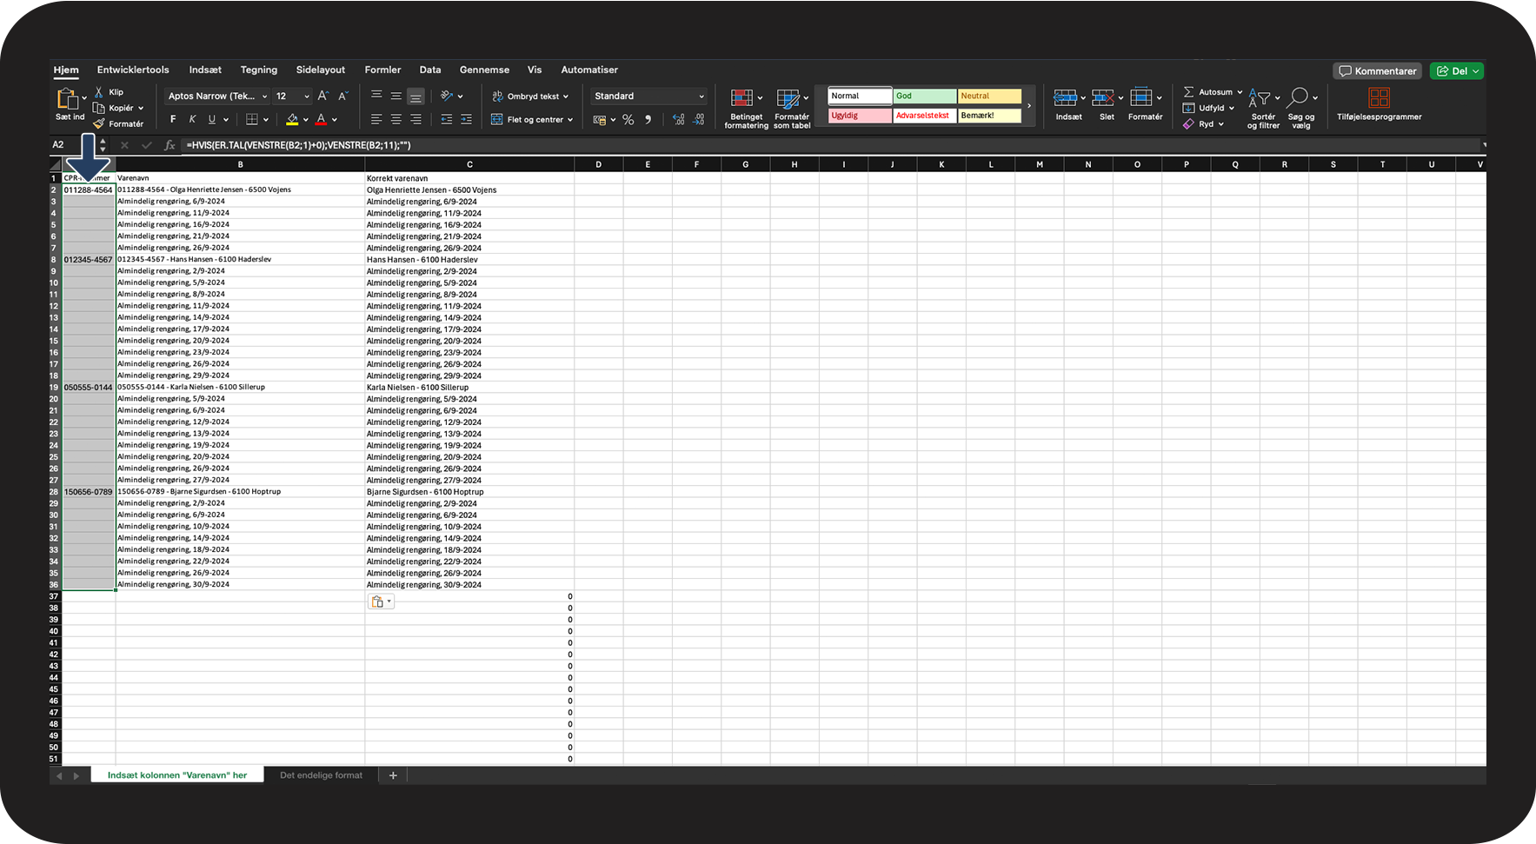The image size is (1536, 844).
Task: Click the green Del share button
Action: [1457, 71]
